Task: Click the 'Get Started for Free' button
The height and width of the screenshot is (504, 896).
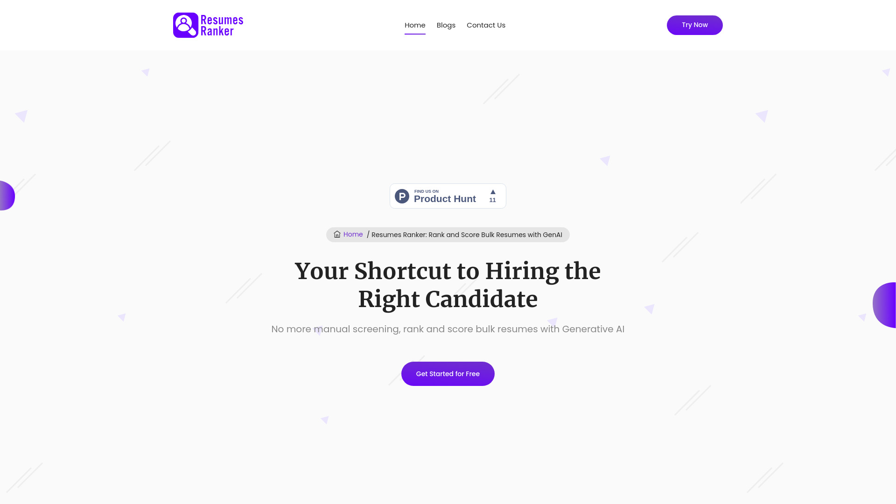Action: tap(448, 373)
